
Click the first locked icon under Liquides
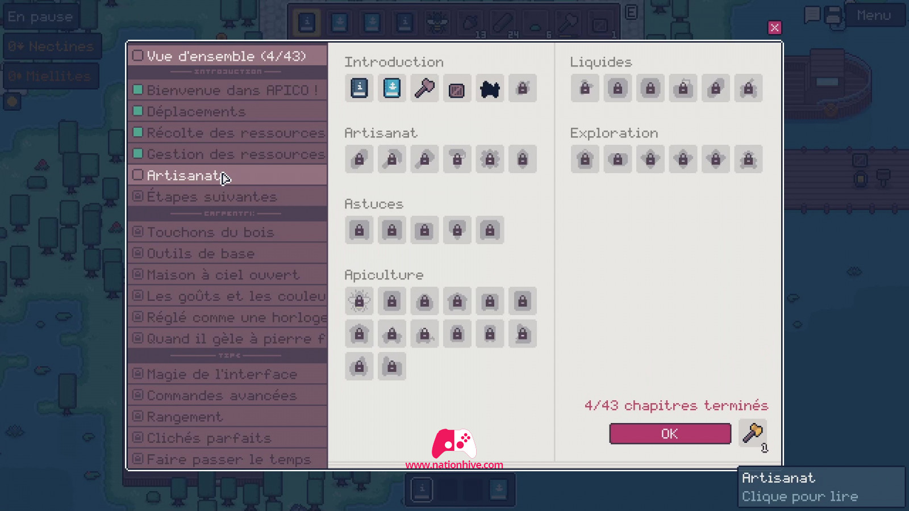click(585, 88)
